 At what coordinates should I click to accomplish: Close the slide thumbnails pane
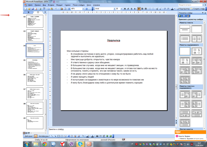(45, 12)
